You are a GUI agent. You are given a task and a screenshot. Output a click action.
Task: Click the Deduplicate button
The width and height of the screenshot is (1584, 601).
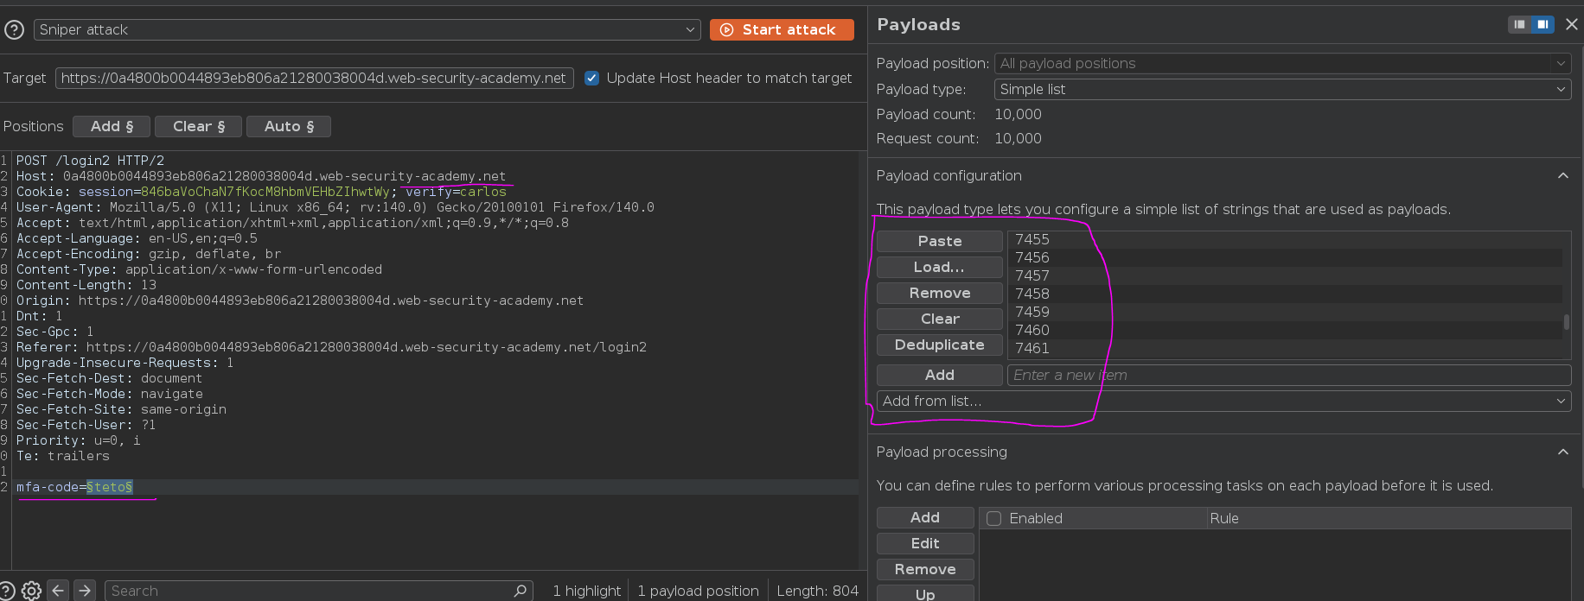pos(940,345)
